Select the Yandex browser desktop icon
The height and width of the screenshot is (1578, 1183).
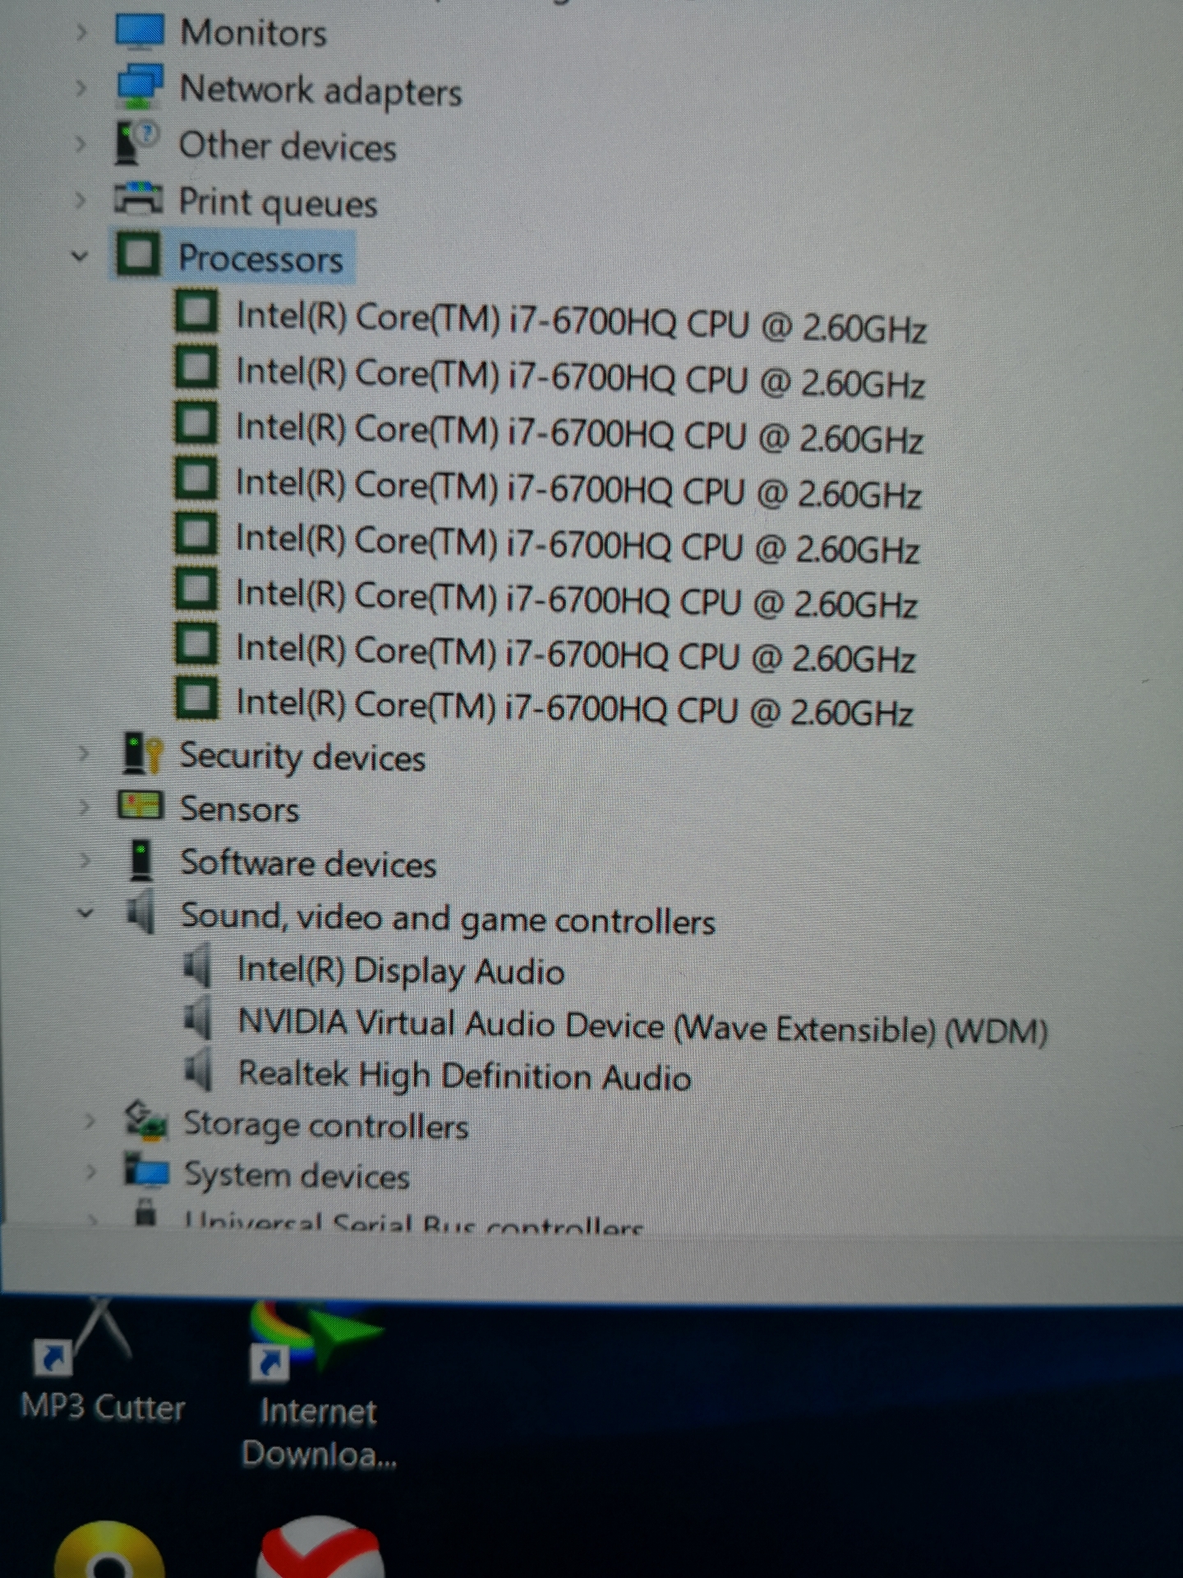[x=320, y=1548]
